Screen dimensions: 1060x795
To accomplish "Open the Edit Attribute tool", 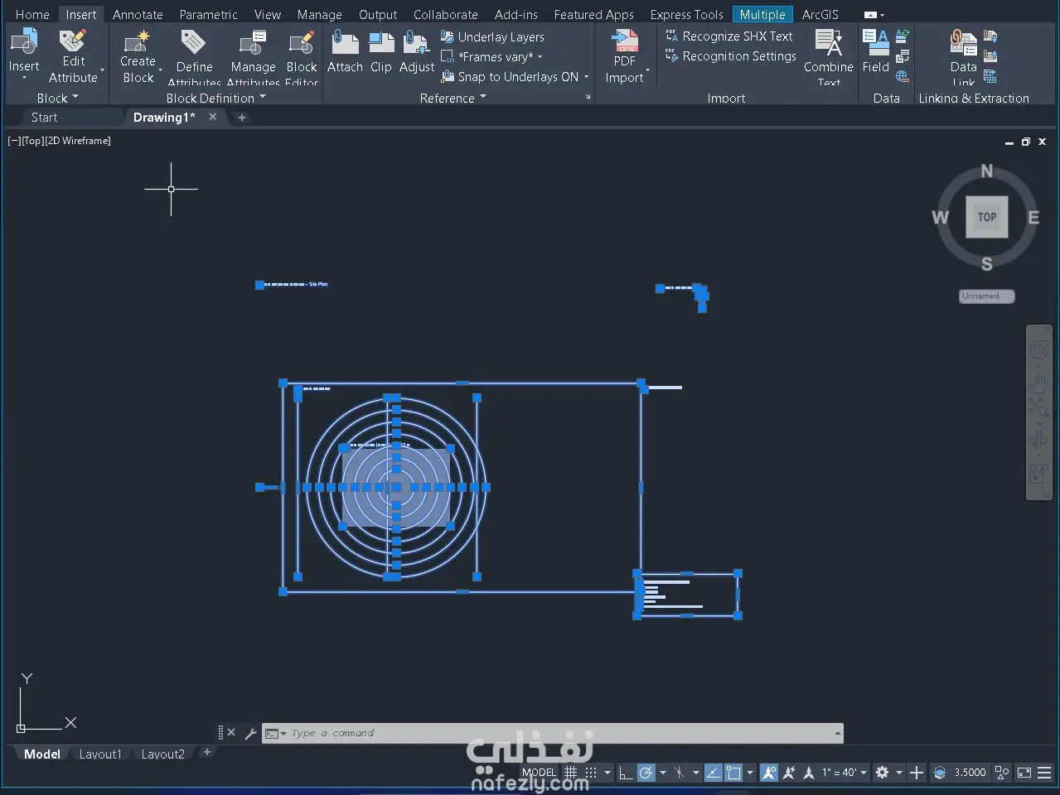I will (73, 56).
